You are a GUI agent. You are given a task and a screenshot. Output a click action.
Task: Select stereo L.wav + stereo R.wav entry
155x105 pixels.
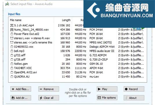32,38
